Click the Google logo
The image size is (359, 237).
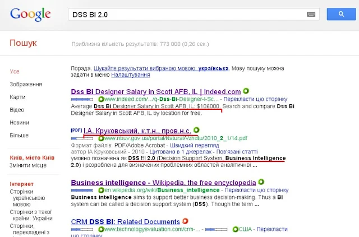pyautogui.click(x=30, y=14)
